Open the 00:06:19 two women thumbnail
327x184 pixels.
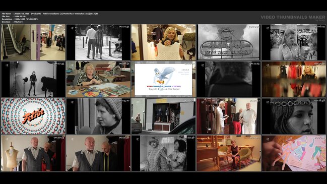(x=294, y=42)
